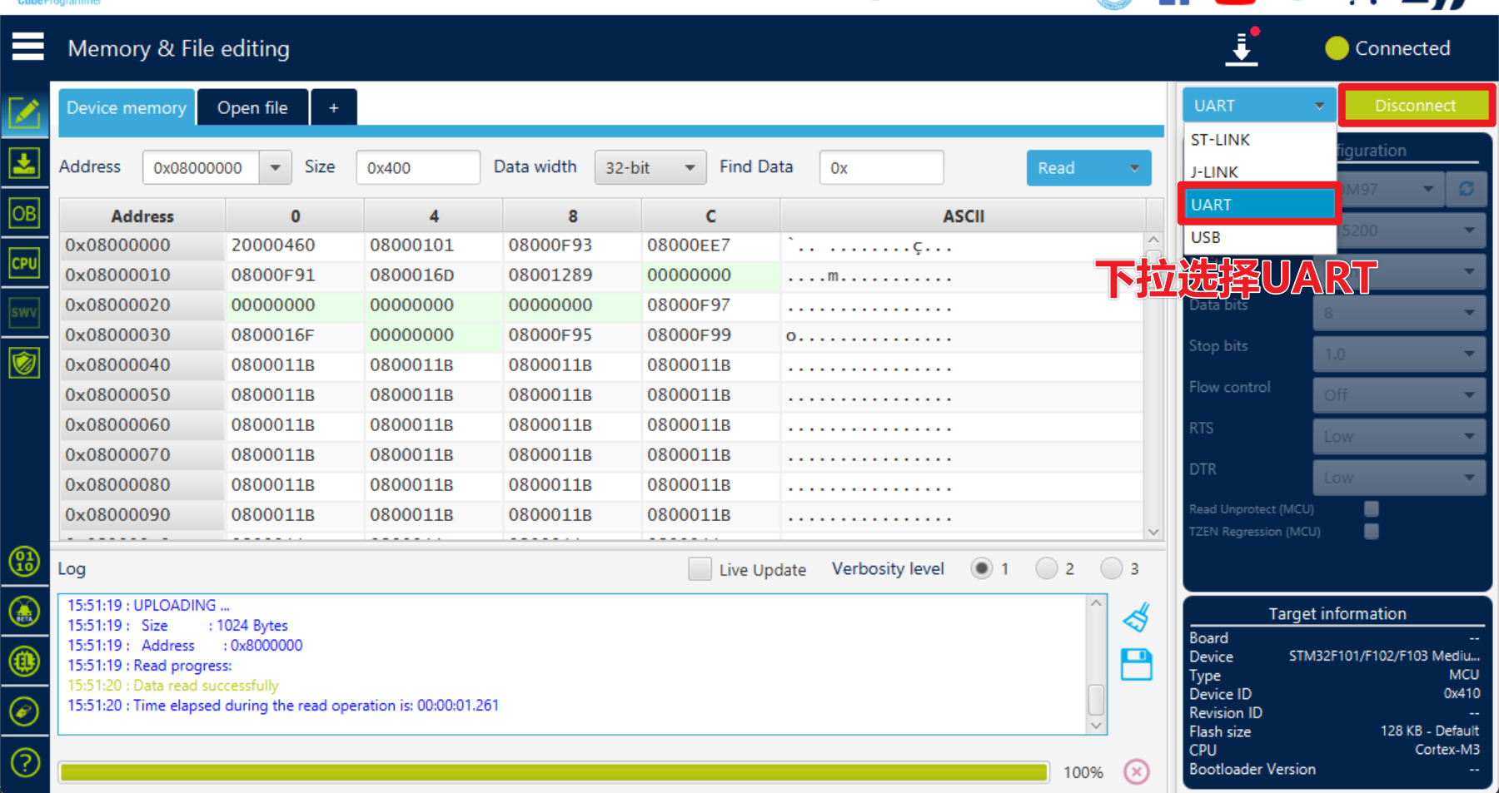Click the Find Data input field

[x=881, y=168]
